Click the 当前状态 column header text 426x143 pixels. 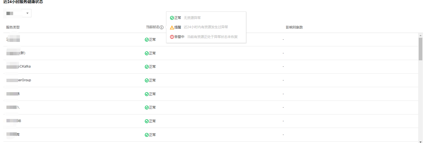point(153,27)
